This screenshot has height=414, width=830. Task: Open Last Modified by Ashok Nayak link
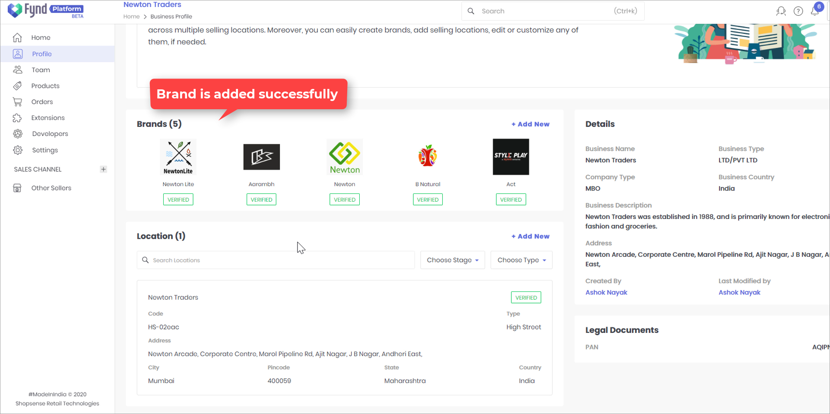739,292
